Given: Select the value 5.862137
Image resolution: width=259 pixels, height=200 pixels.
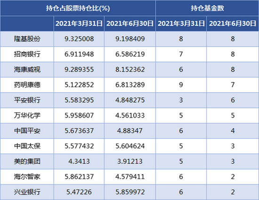Looking at the screenshot, I should click(79, 177).
